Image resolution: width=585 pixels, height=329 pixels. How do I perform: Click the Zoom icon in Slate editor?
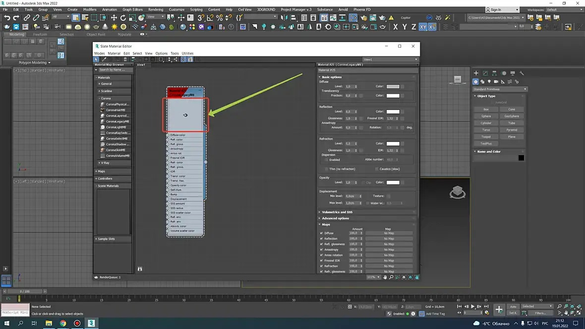(x=391, y=277)
